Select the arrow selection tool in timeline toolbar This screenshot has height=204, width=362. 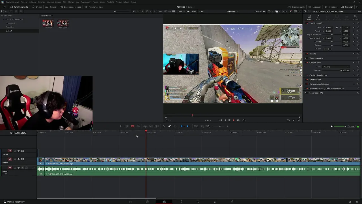(x=121, y=126)
